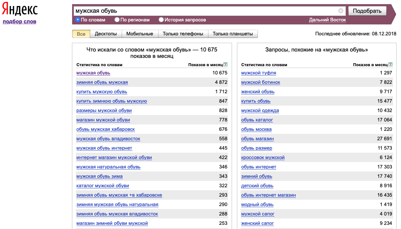Click left table 'Статистика по словам' header
The width and height of the screenshot is (401, 229).
(99, 65)
